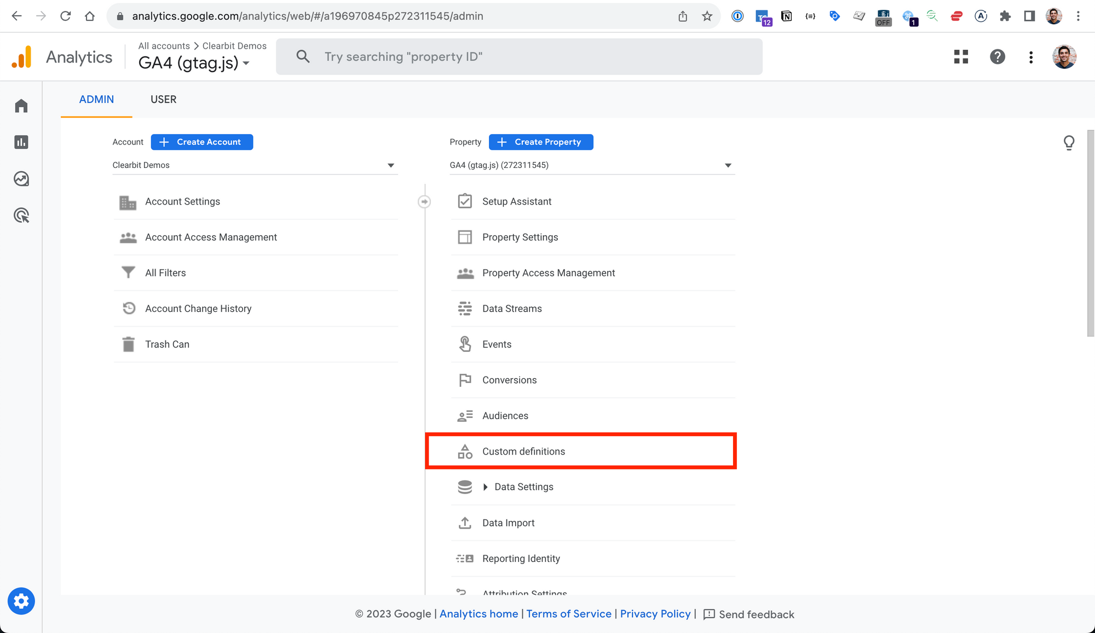The height and width of the screenshot is (633, 1095).
Task: Open the Google apps grid icon
Action: click(x=961, y=57)
